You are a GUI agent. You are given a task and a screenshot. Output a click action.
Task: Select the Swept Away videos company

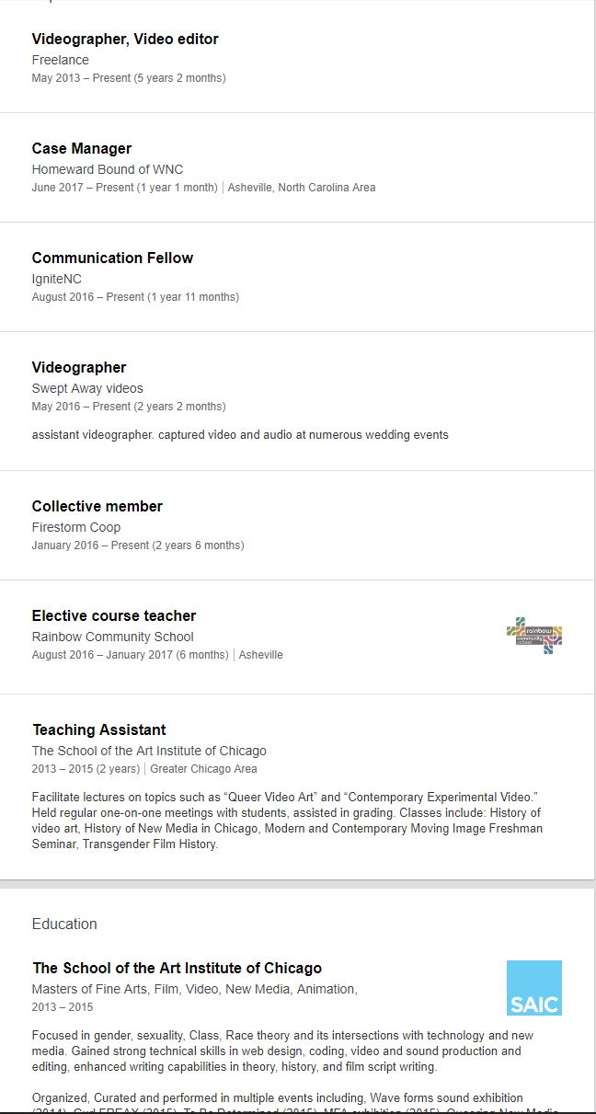[87, 388]
